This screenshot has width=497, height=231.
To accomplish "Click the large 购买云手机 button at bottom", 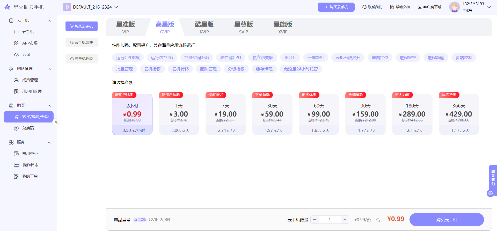I will [x=447, y=220].
